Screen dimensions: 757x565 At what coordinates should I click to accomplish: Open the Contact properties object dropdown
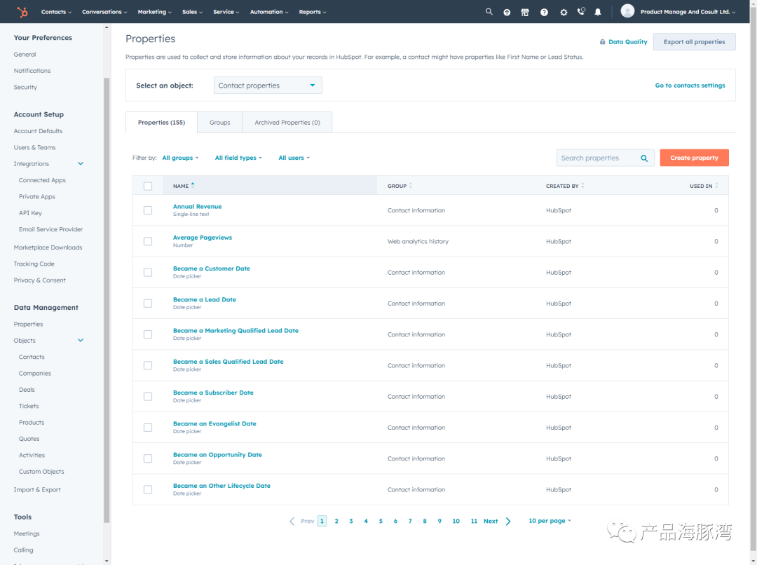point(268,86)
